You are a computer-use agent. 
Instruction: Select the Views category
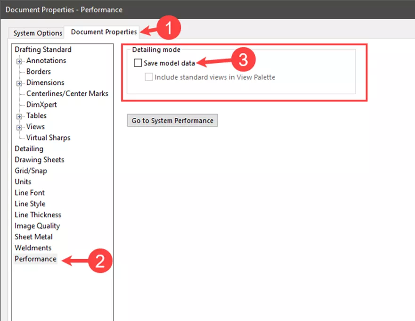35,127
